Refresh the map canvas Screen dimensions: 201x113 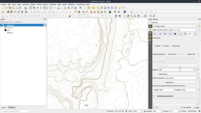click(x=75, y=8)
